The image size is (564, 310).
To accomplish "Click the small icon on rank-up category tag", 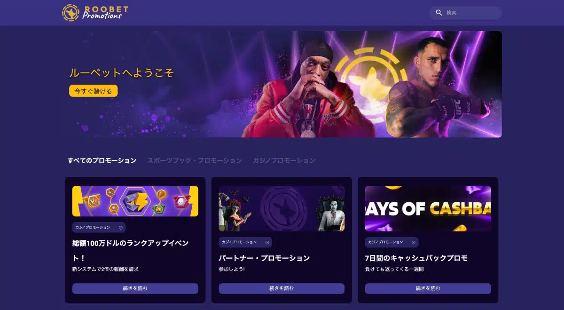I will (x=120, y=228).
